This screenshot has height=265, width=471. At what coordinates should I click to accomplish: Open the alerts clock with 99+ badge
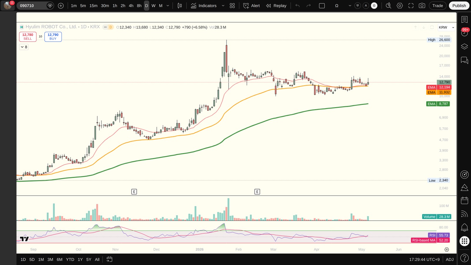tap(465, 33)
